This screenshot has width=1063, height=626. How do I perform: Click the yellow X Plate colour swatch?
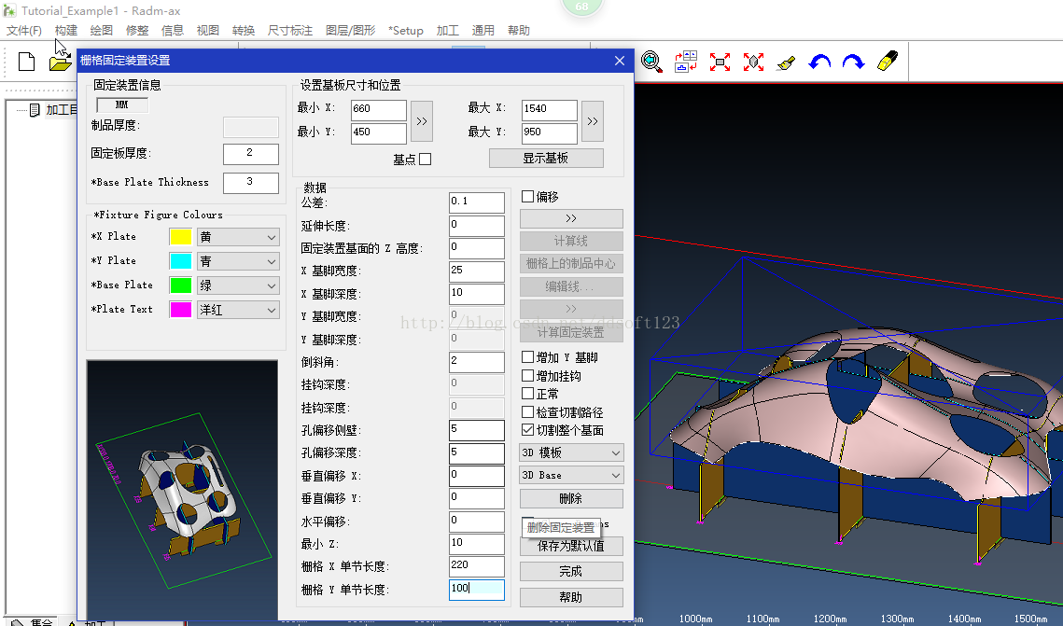[x=180, y=236]
